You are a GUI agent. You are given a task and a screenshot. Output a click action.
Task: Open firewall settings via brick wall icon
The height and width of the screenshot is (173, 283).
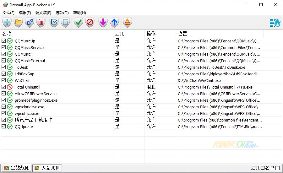tap(128, 22)
